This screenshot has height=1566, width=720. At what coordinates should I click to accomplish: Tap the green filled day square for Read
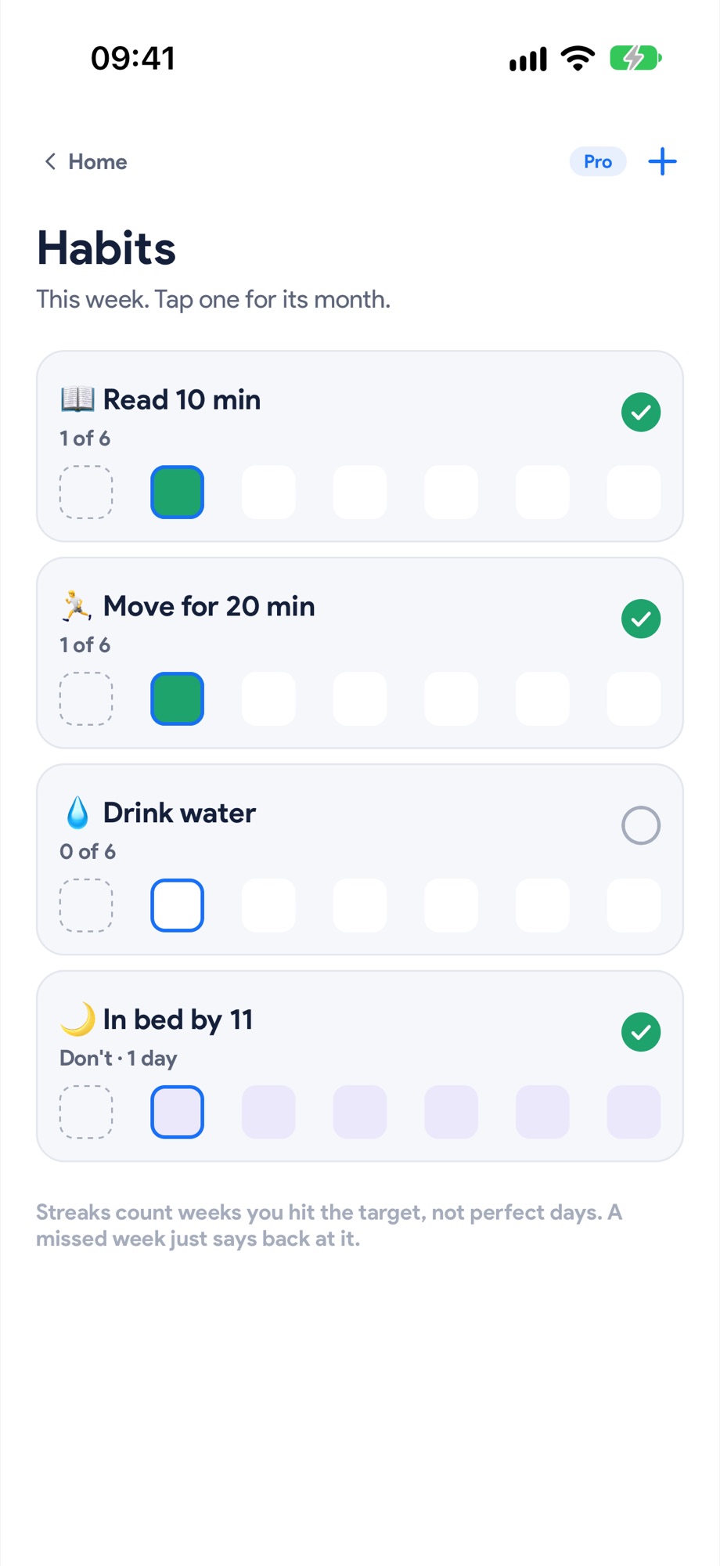178,493
